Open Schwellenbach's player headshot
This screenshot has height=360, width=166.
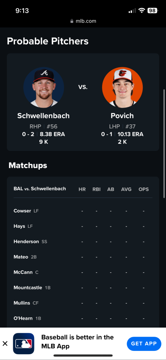(44, 87)
